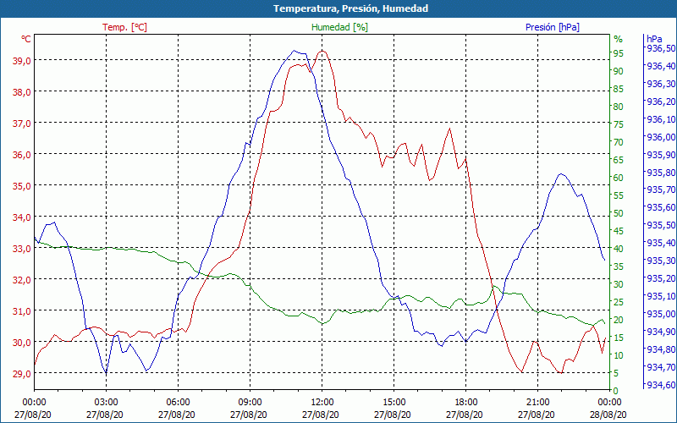
Task: Click the 03:00 time axis label
Action: point(107,404)
